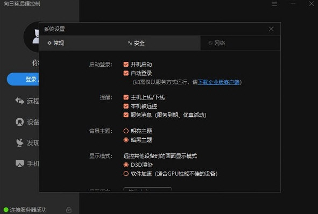318x214 pixels.
Task: Close the 系统设置 dialog
Action: 271,29
